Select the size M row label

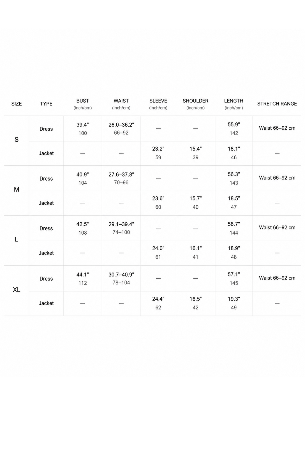17,189
